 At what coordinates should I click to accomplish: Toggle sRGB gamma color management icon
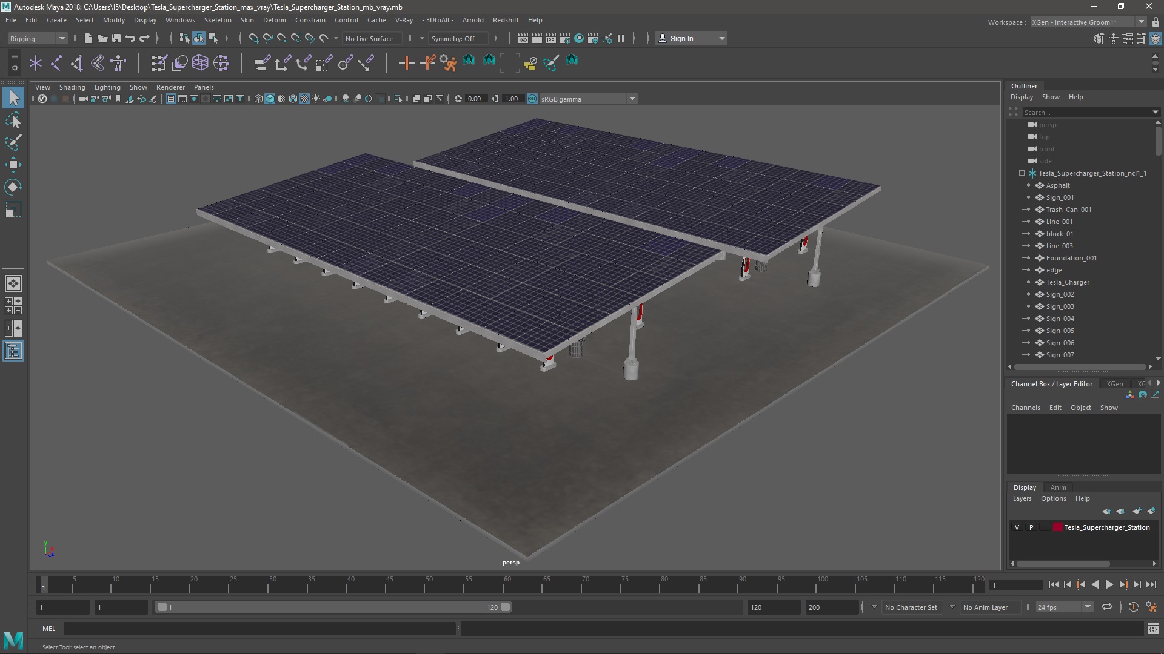532,99
